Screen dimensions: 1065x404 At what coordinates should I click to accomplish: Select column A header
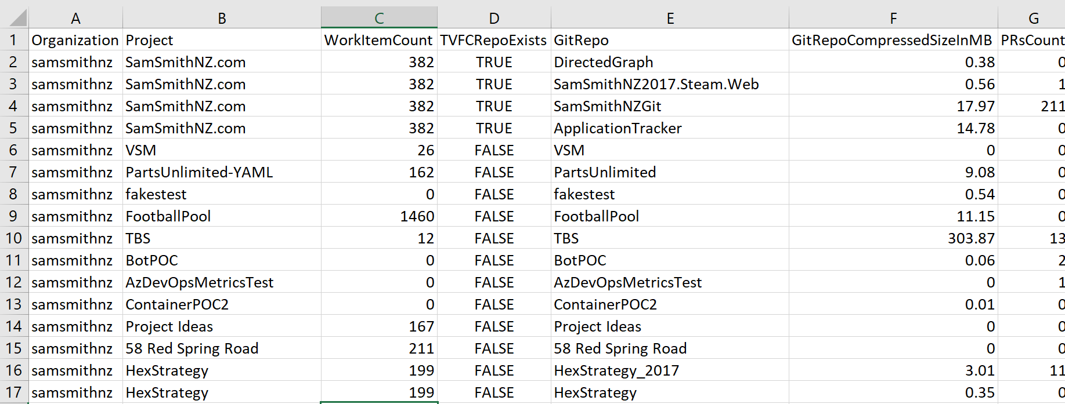[x=75, y=18]
